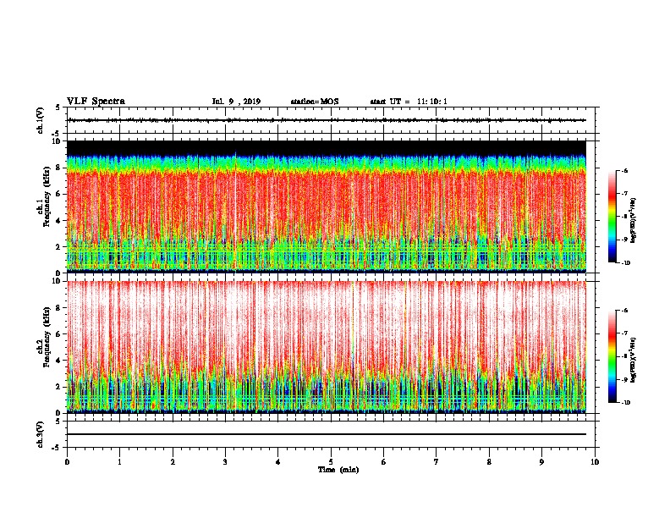Click the flat ch.3 voltage trace
Image resolution: width=670 pixels, height=518 pixels.
pyautogui.click(x=327, y=434)
